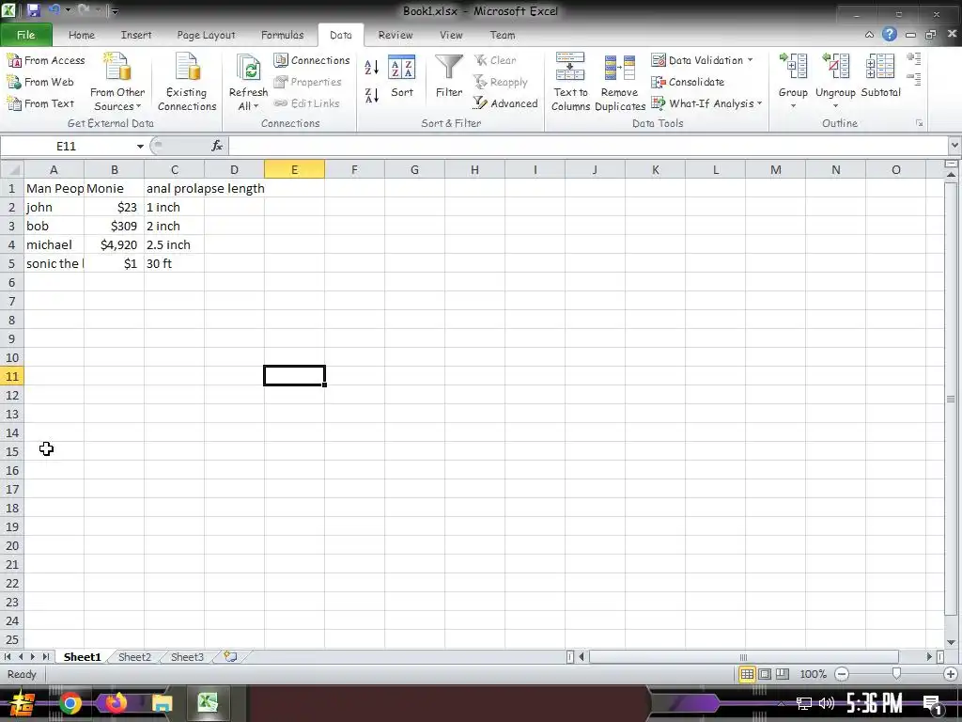This screenshot has height=722, width=962.
Task: Open Consolidate tool
Action: [688, 82]
